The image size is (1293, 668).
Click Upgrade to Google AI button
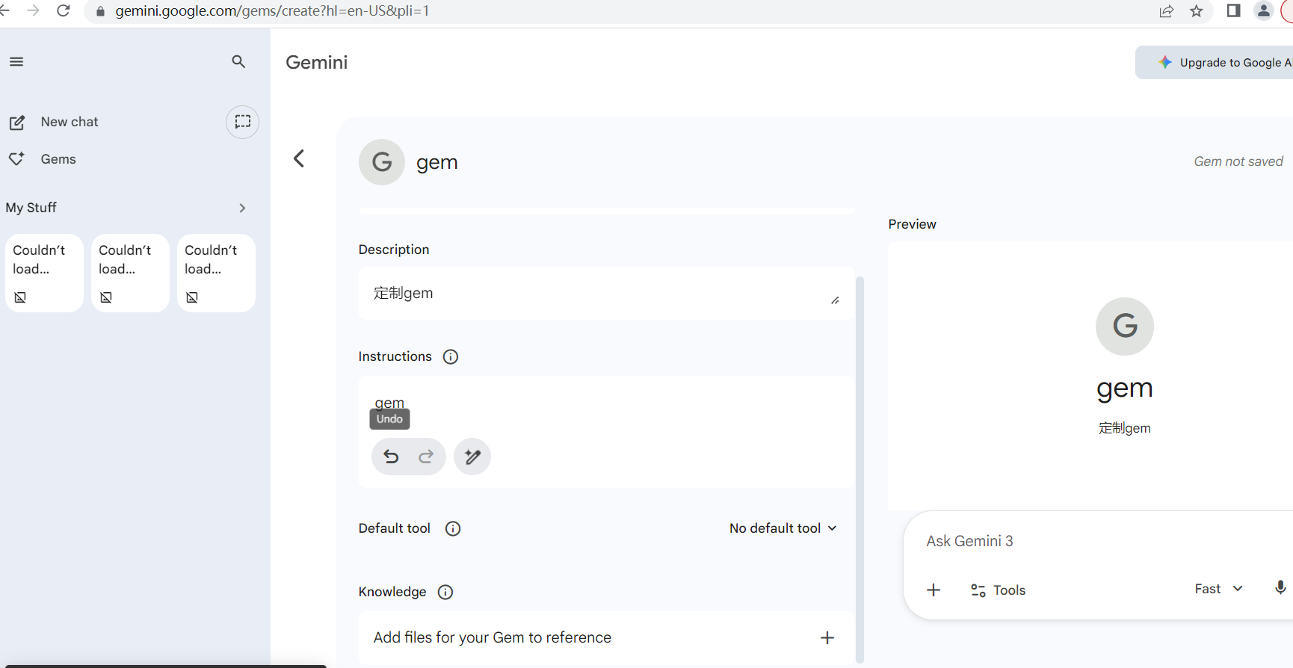pos(1215,63)
